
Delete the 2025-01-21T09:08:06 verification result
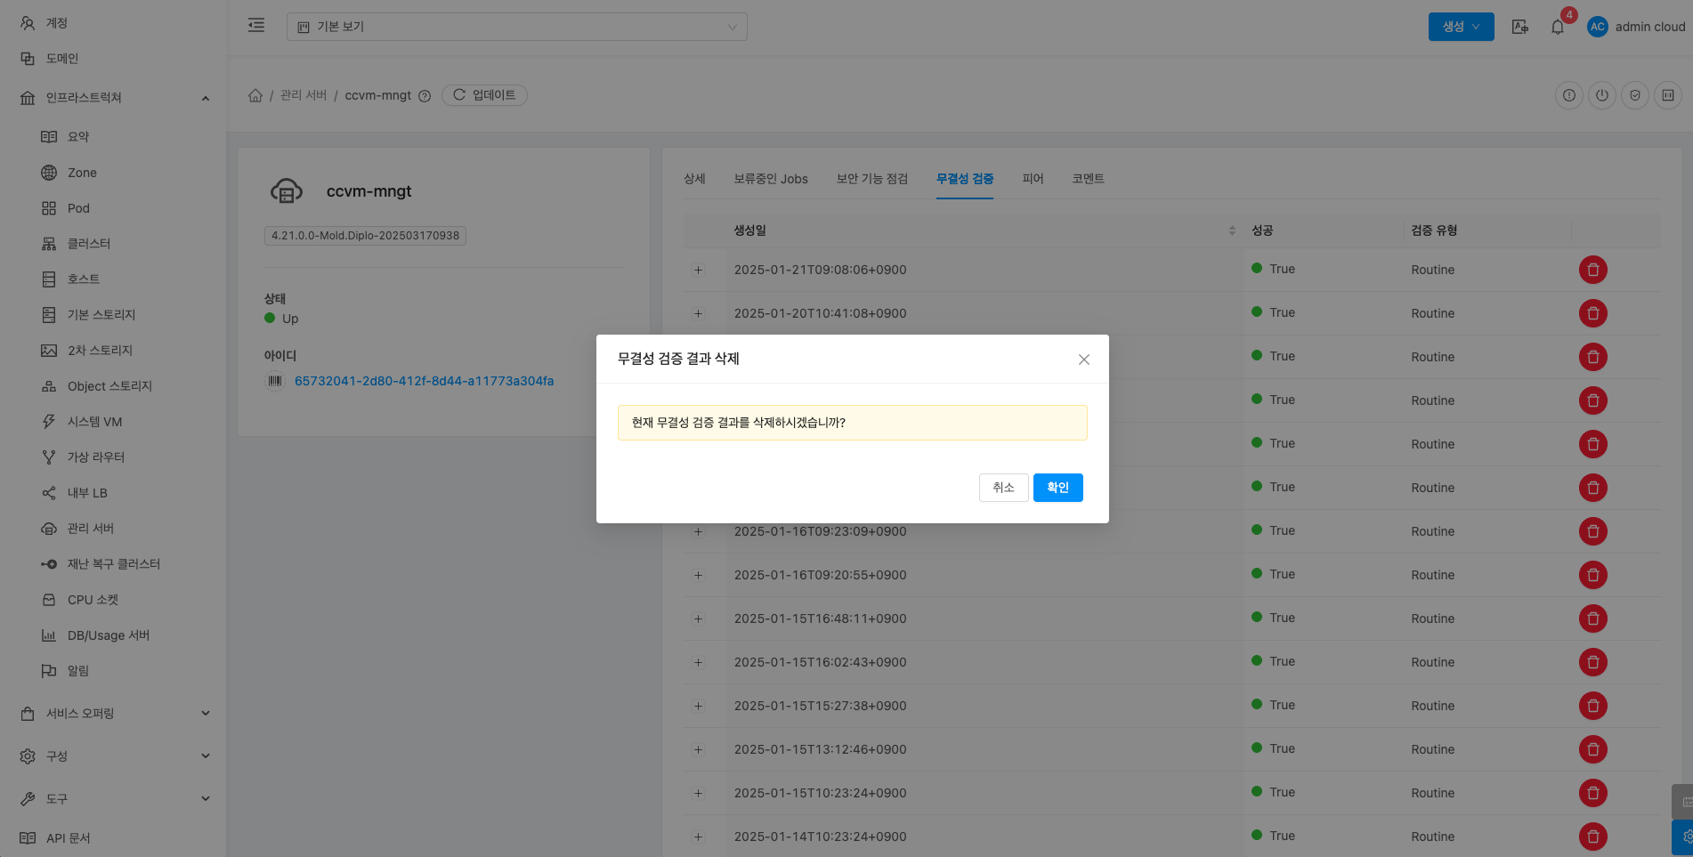[x=1592, y=270]
